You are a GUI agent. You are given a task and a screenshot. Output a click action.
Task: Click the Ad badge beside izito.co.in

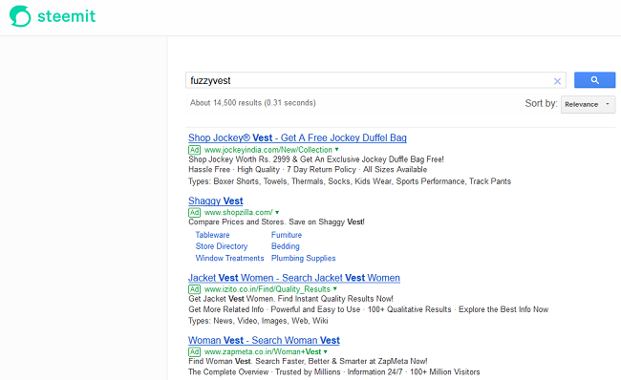click(x=195, y=289)
